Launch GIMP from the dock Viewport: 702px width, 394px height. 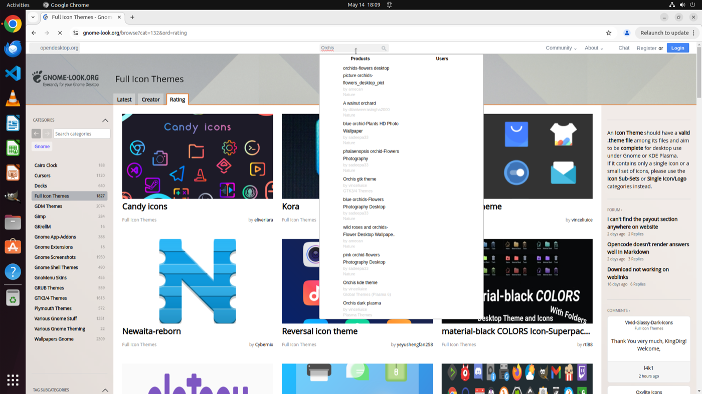(13, 197)
